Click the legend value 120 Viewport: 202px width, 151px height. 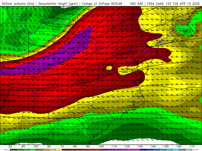click(127, 146)
